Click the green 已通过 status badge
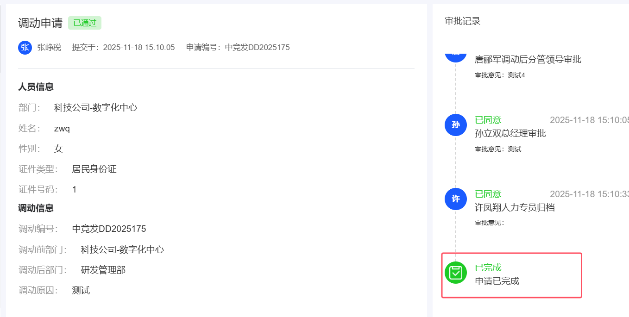 point(85,23)
